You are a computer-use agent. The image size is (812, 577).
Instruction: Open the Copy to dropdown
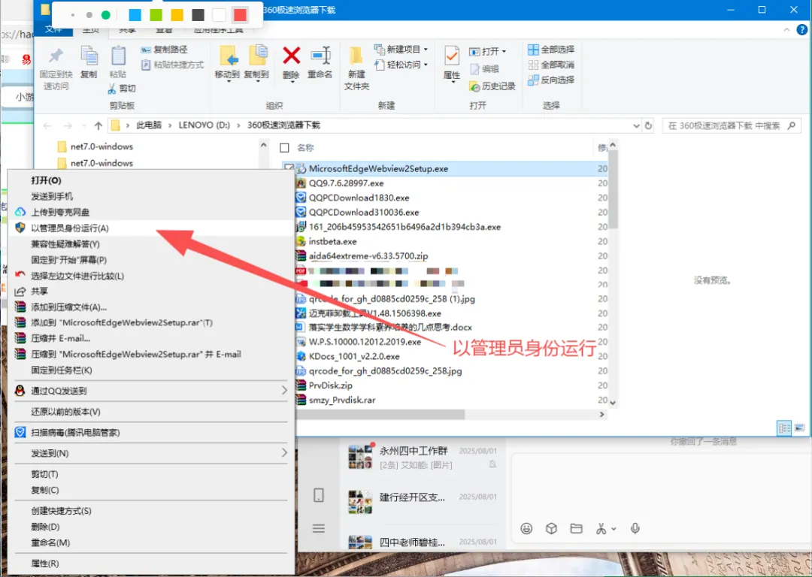coord(257,81)
